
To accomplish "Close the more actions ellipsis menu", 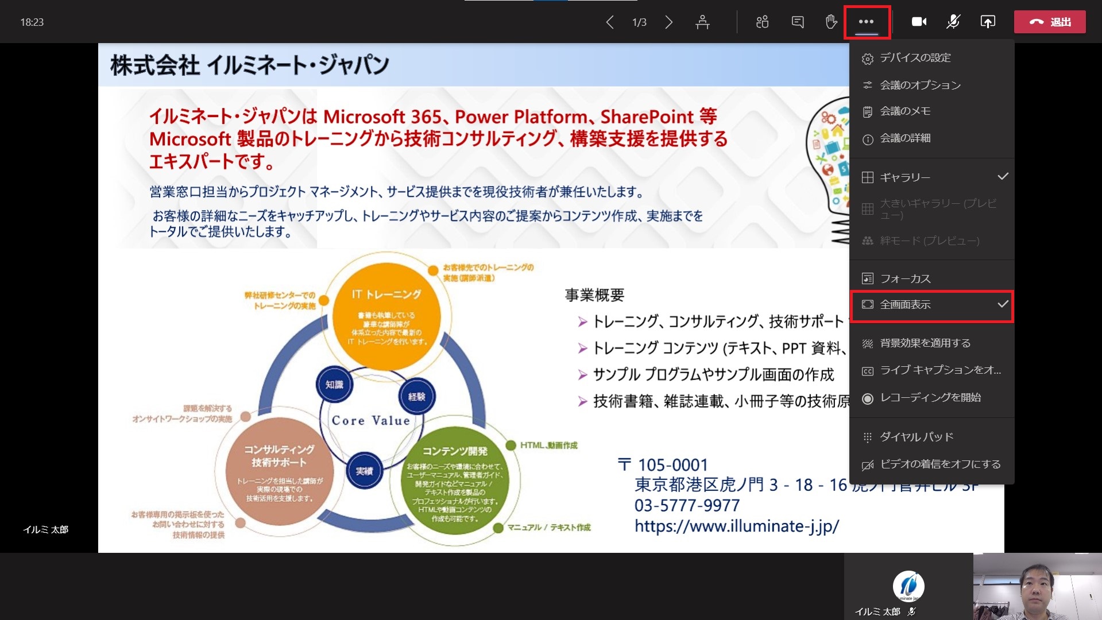I will coord(867,22).
